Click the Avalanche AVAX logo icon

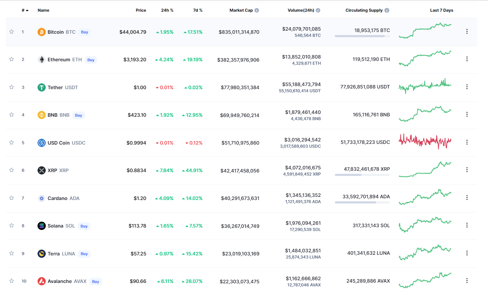tap(41, 281)
